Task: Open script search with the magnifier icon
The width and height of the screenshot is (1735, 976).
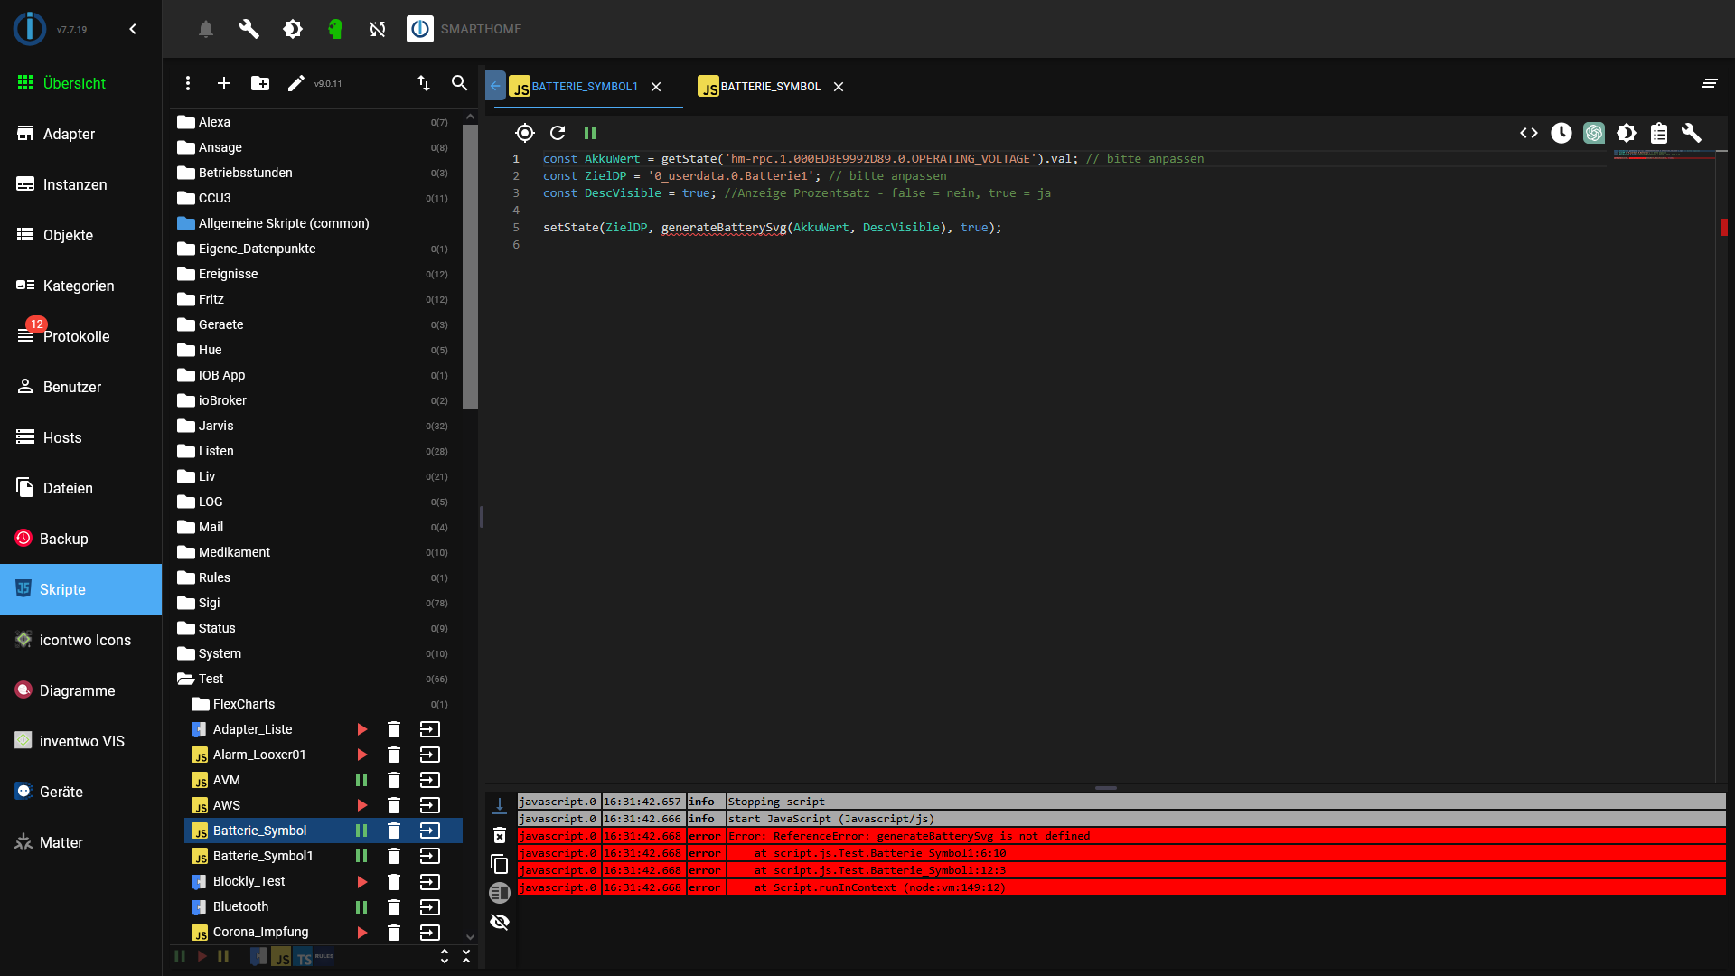Action: pos(459,83)
